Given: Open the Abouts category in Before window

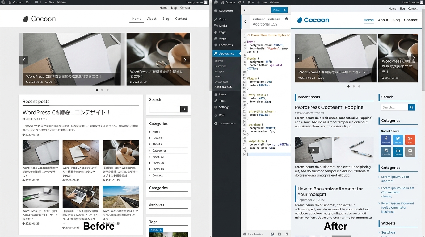Looking at the screenshot, I should click(x=157, y=144).
